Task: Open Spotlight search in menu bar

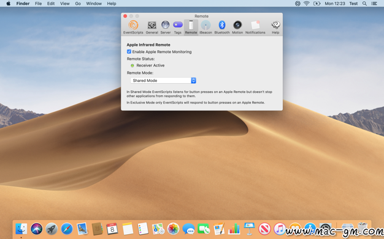Action: pyautogui.click(x=364, y=4)
